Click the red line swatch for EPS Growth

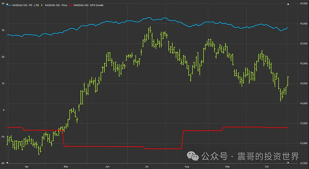click(71, 5)
